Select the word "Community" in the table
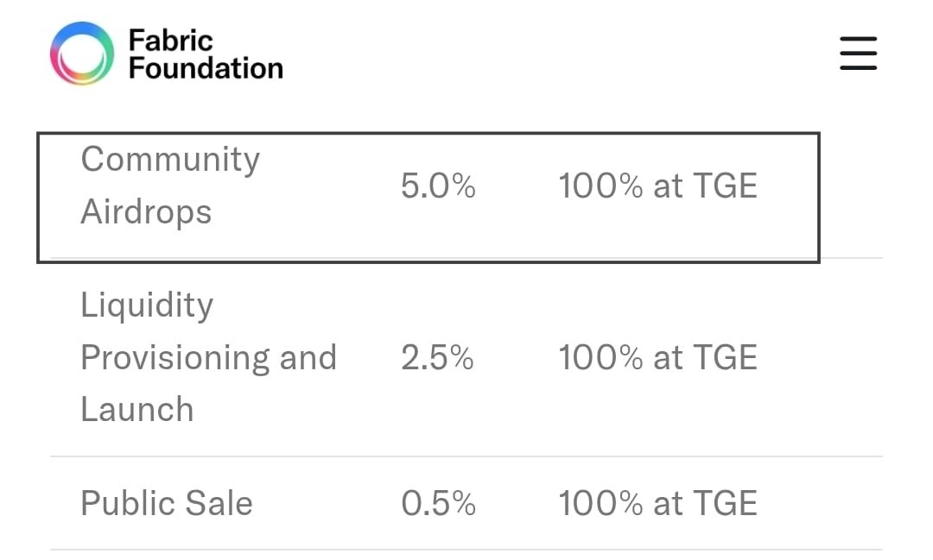 (x=170, y=160)
